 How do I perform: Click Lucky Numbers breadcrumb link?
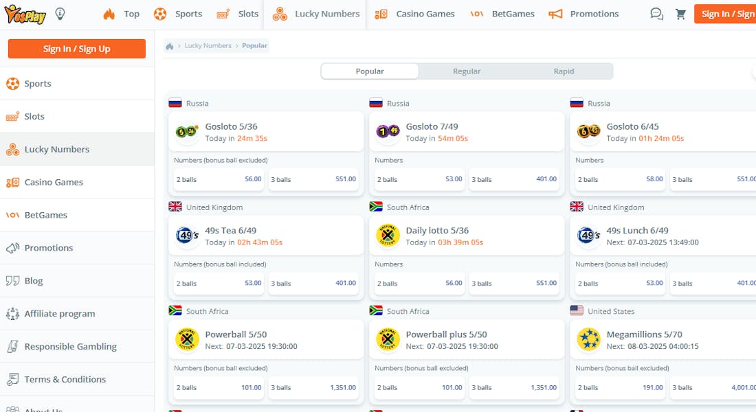coord(208,46)
